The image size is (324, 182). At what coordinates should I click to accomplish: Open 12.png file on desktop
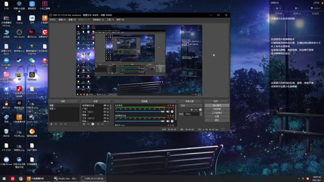click(19, 19)
